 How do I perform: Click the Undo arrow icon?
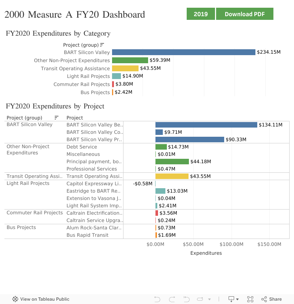click(157, 299)
